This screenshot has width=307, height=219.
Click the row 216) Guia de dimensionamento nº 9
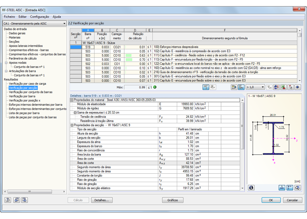pyautogui.click(x=183, y=72)
